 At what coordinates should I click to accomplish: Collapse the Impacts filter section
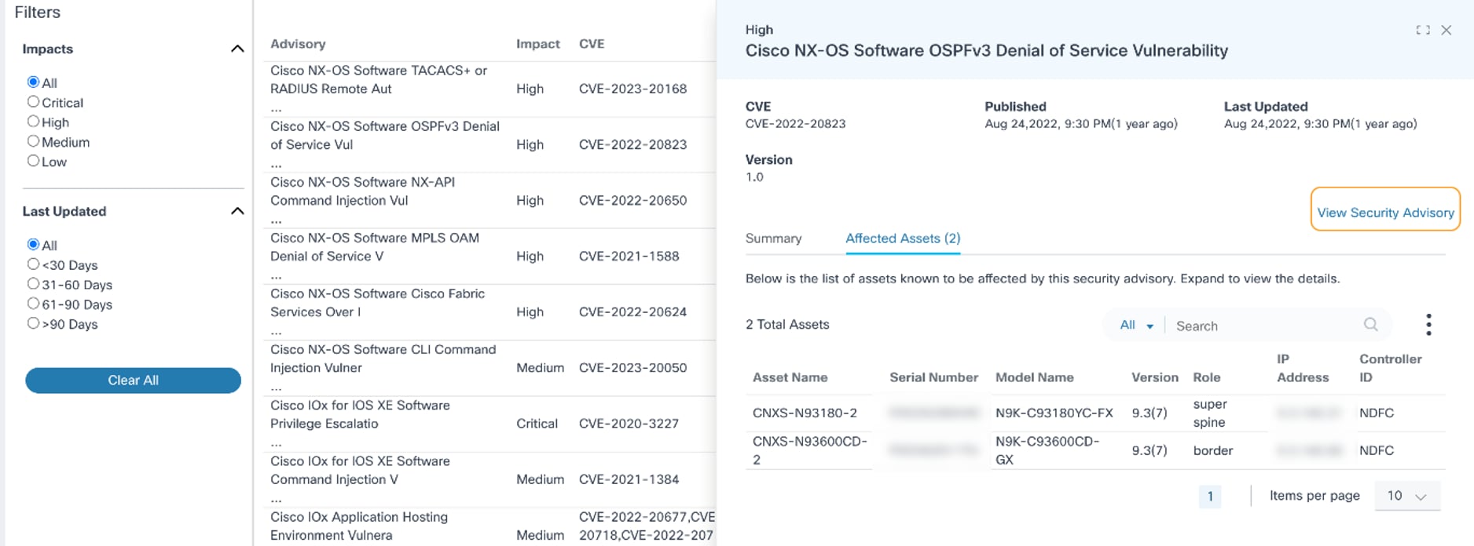pos(236,49)
